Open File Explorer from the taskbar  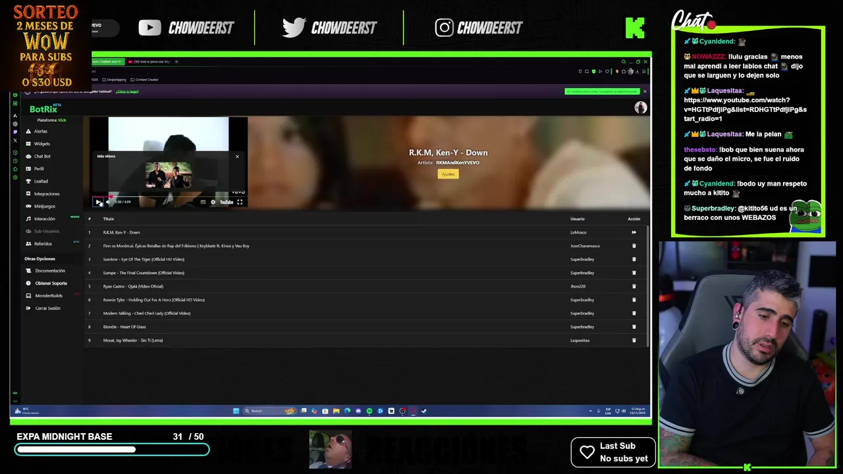tap(336, 411)
